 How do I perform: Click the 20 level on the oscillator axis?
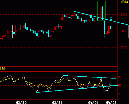click(120, 94)
